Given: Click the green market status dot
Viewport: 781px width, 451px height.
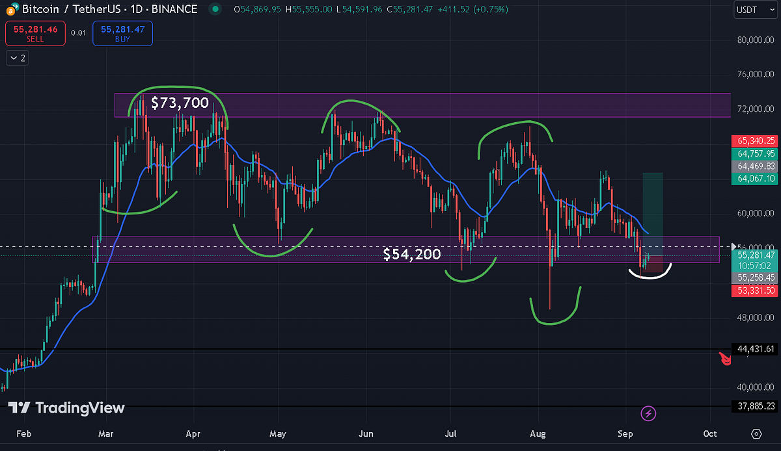Looking at the screenshot, I should point(215,10).
